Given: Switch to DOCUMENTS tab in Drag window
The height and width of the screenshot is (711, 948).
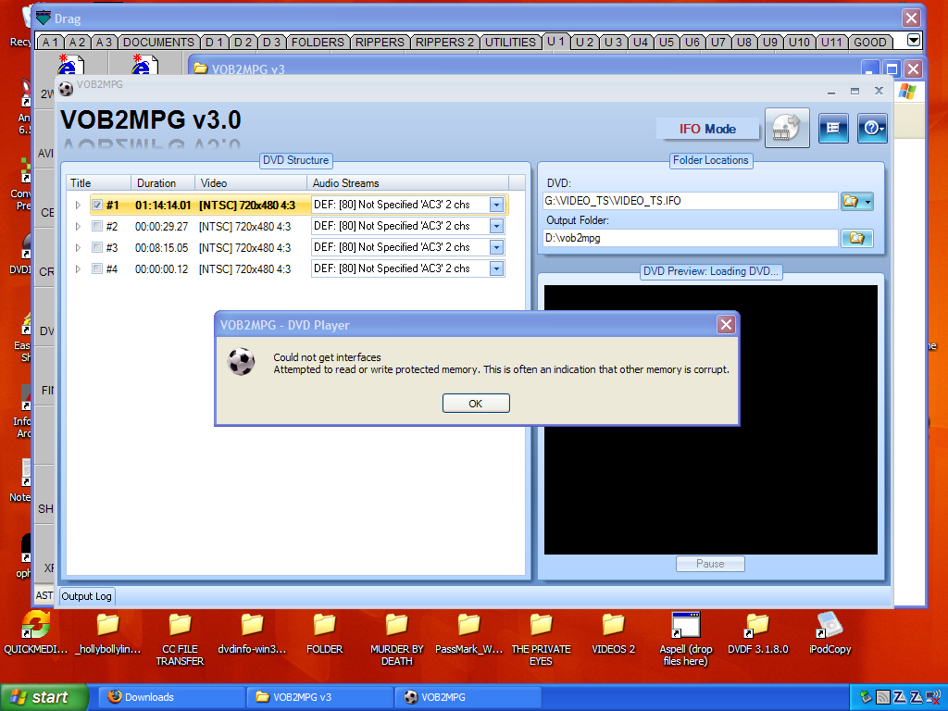Looking at the screenshot, I should (158, 43).
